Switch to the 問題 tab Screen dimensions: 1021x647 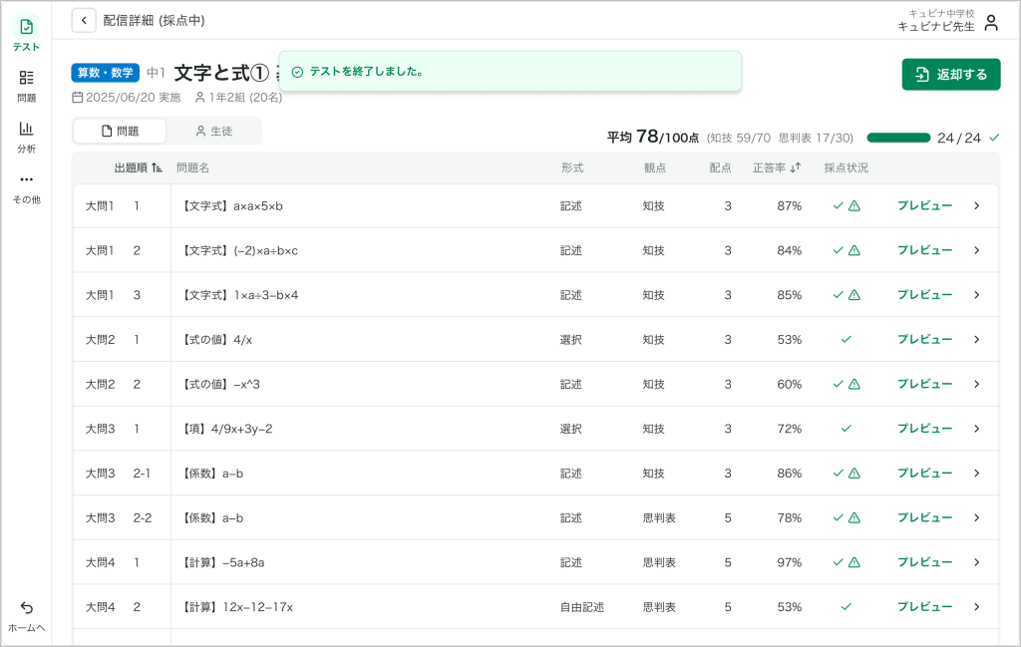pyautogui.click(x=120, y=131)
